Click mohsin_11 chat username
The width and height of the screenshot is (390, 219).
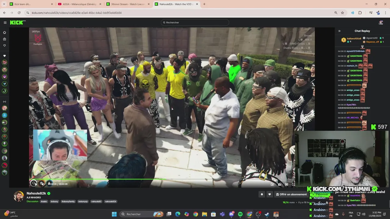click(352, 66)
